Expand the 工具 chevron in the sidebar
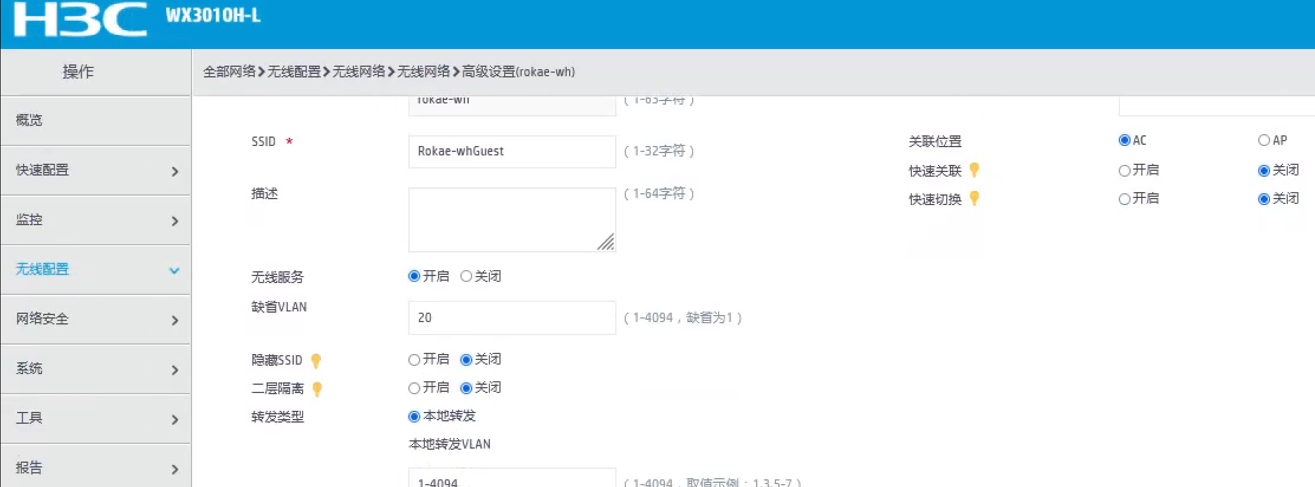 point(174,420)
